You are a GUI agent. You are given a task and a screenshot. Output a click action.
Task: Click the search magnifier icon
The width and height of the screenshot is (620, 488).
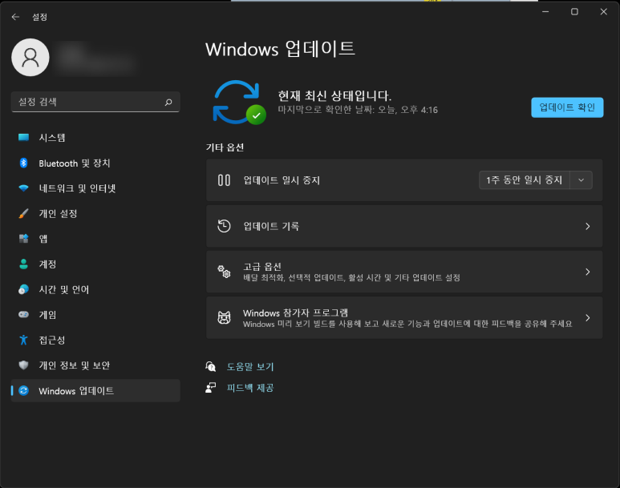tap(168, 102)
